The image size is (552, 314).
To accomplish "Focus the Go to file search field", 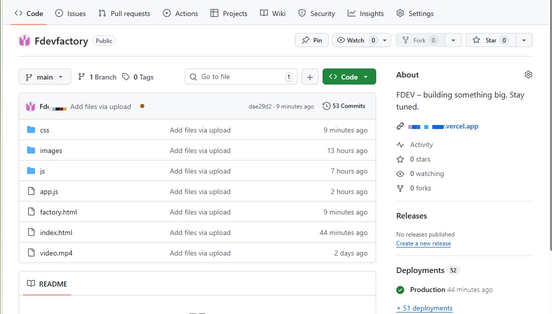I will tap(241, 76).
